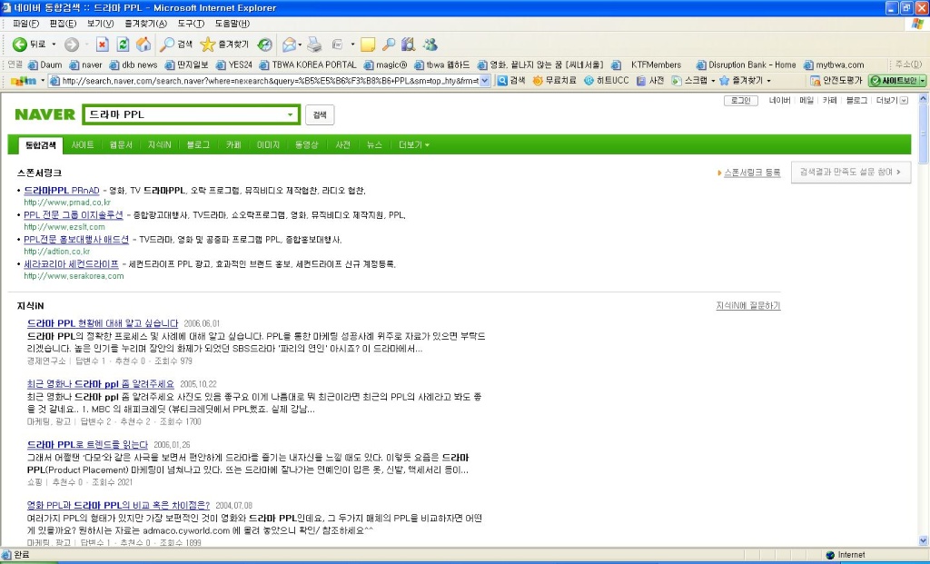Open the Disruption Bank - Home link
This screenshot has width=930, height=564.
pos(747,64)
